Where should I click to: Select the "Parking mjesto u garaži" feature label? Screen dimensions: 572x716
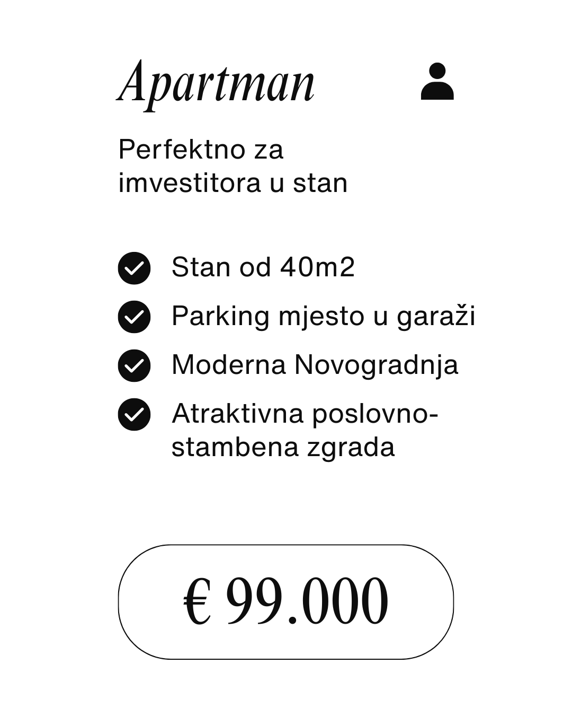pos(323,317)
